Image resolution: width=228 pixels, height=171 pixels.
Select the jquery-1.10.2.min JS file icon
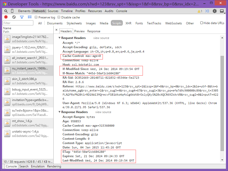[x=7, y=49]
